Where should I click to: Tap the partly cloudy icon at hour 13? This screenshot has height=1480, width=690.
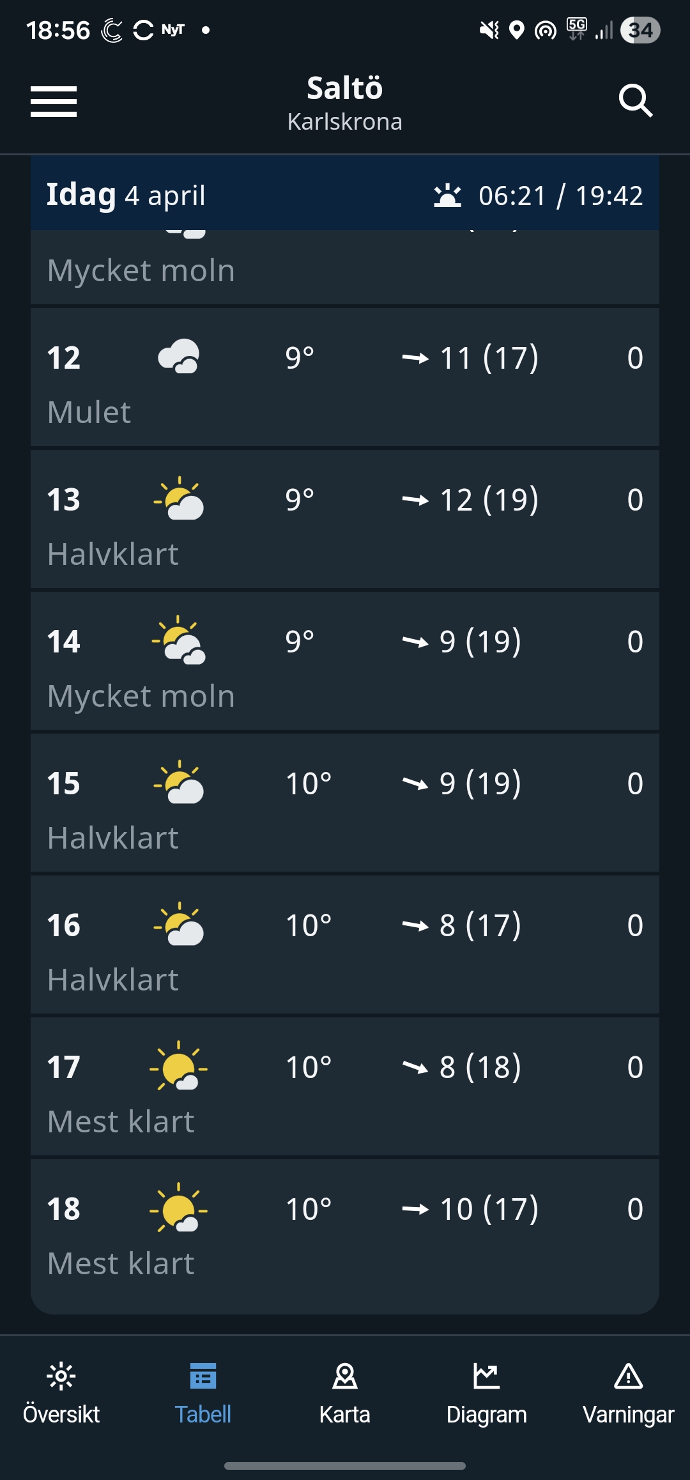point(179,498)
